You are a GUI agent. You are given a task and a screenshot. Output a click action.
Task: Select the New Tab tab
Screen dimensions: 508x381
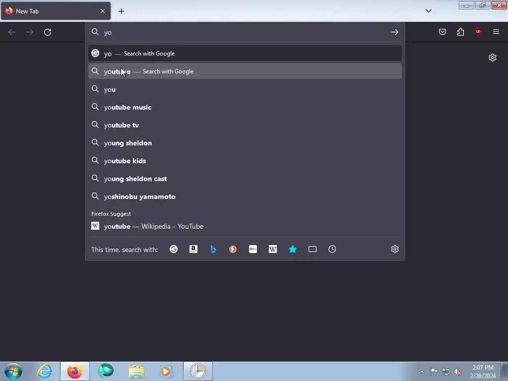tap(56, 11)
